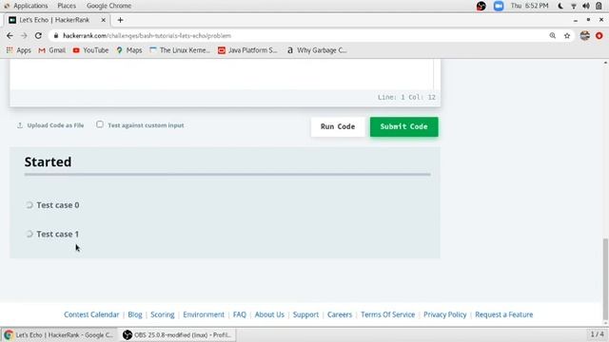Image resolution: width=609 pixels, height=342 pixels.
Task: Open About Us footer link
Action: click(x=269, y=314)
